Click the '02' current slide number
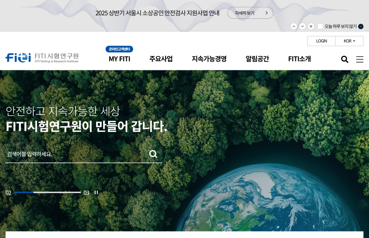 [x=9, y=193]
